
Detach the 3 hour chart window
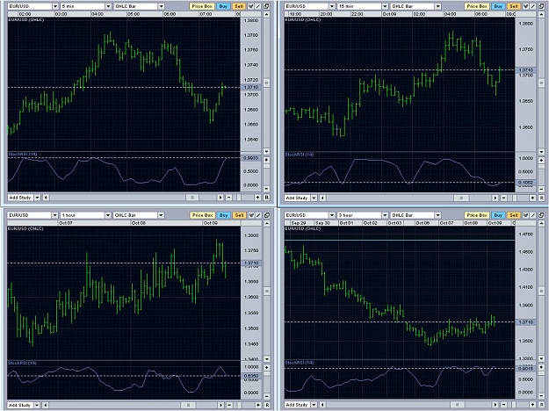(541, 215)
